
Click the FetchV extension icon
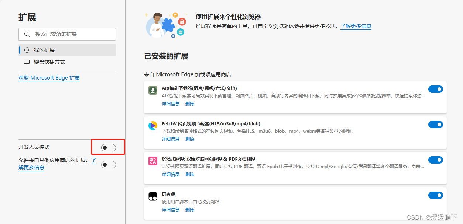(153, 126)
